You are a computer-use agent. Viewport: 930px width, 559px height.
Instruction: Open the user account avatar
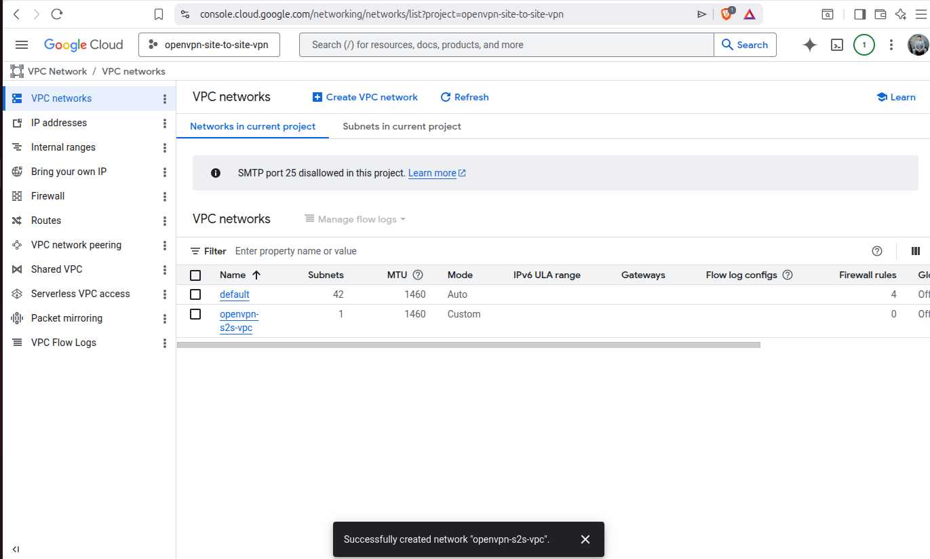click(918, 45)
